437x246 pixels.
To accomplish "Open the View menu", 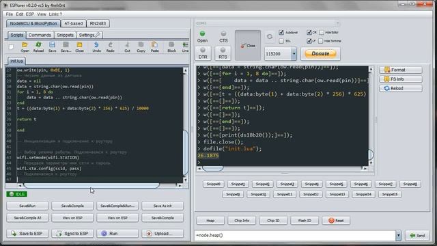I will (41, 14).
